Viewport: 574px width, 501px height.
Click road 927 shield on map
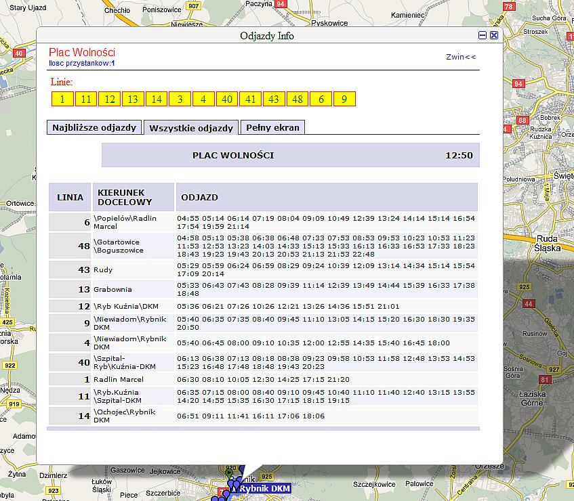pos(554,370)
